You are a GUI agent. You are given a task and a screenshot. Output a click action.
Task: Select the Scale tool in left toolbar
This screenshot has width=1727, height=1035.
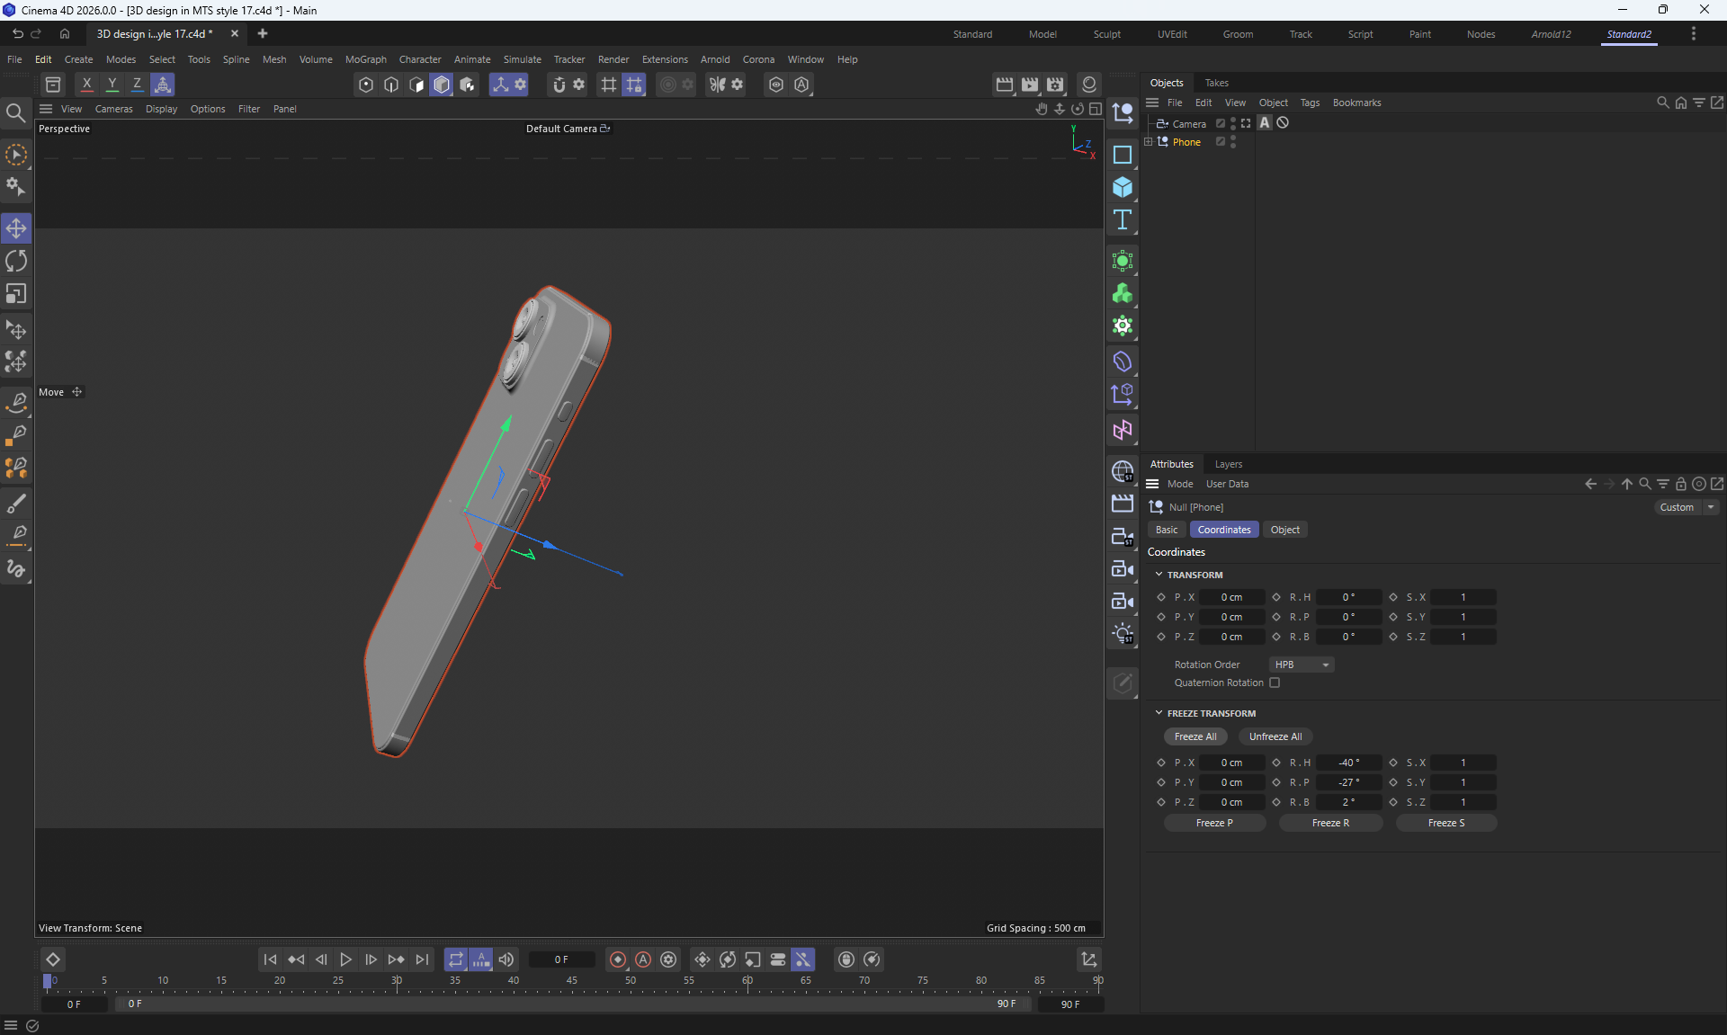click(x=16, y=294)
